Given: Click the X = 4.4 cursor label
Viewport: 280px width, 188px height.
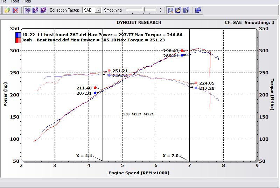Looking at the screenshot, I should (84, 156).
